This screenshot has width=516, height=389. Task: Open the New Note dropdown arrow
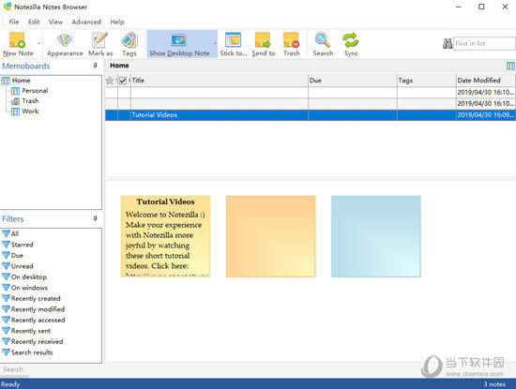(x=38, y=43)
